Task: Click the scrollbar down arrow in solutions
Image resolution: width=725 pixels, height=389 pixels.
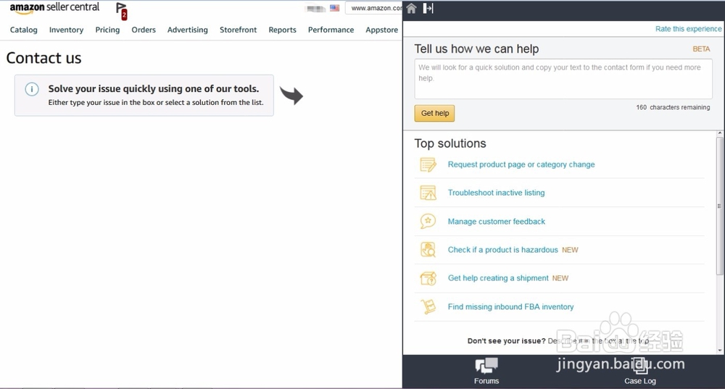Action: 719,350
